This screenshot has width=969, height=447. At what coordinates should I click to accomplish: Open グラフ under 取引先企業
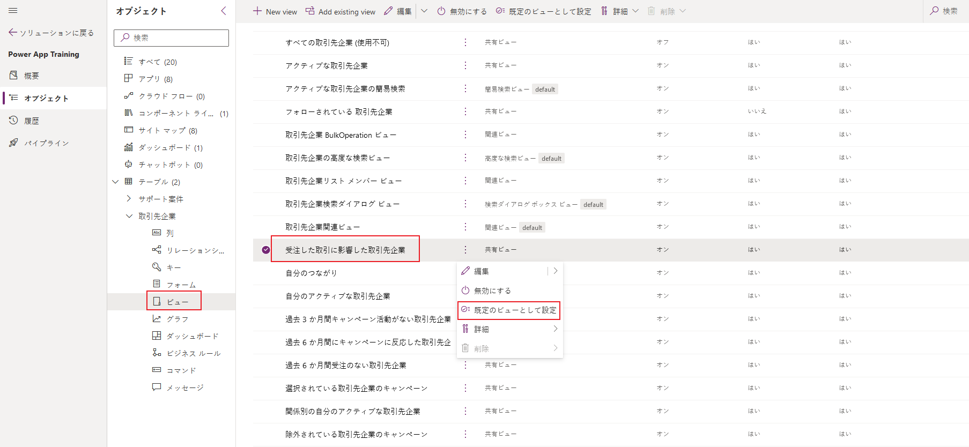click(177, 319)
